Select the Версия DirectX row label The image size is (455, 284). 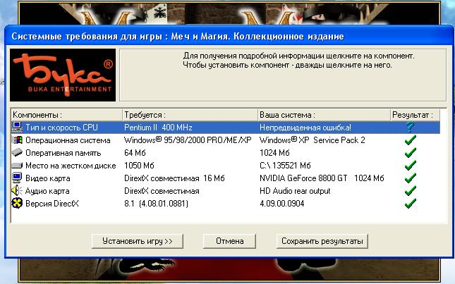point(52,204)
